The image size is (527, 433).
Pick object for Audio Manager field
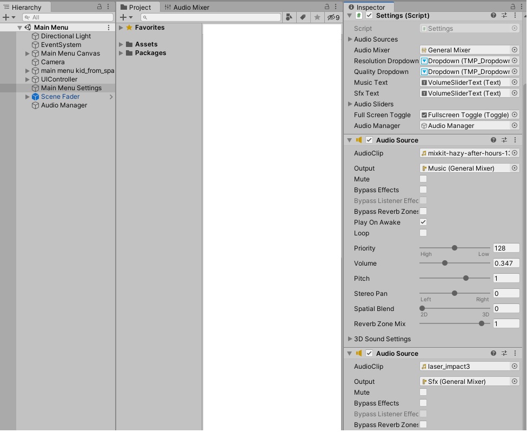515,126
